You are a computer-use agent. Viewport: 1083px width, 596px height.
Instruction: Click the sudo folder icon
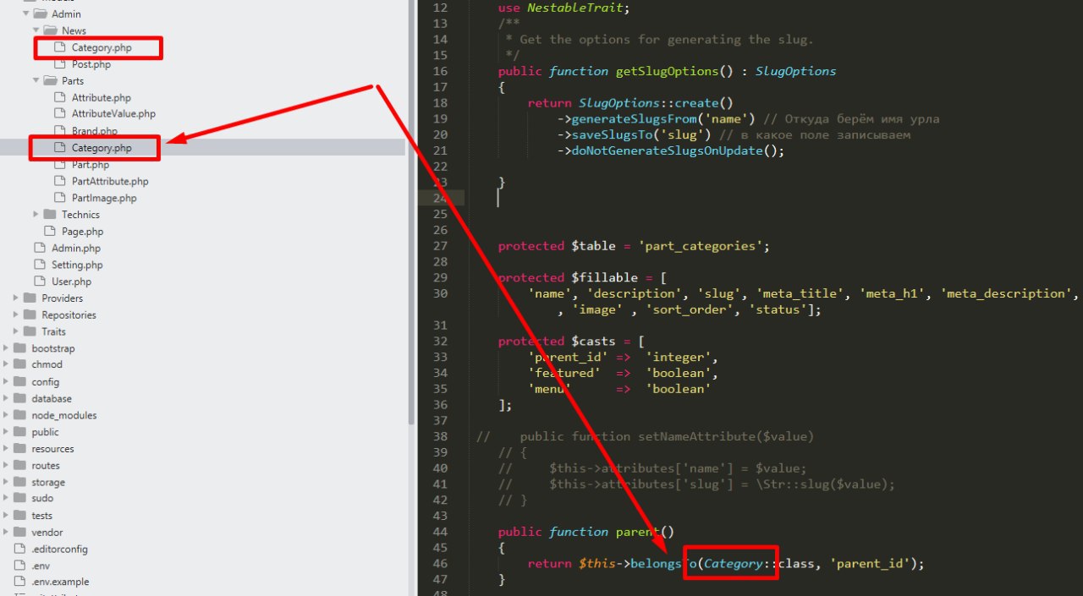click(19, 498)
